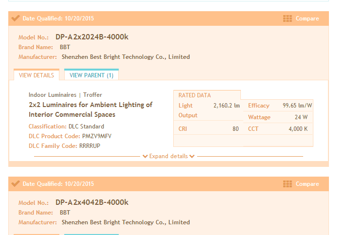Open model DP-A2x2024B-4000k title
This screenshot has height=235, width=345.
click(92, 37)
